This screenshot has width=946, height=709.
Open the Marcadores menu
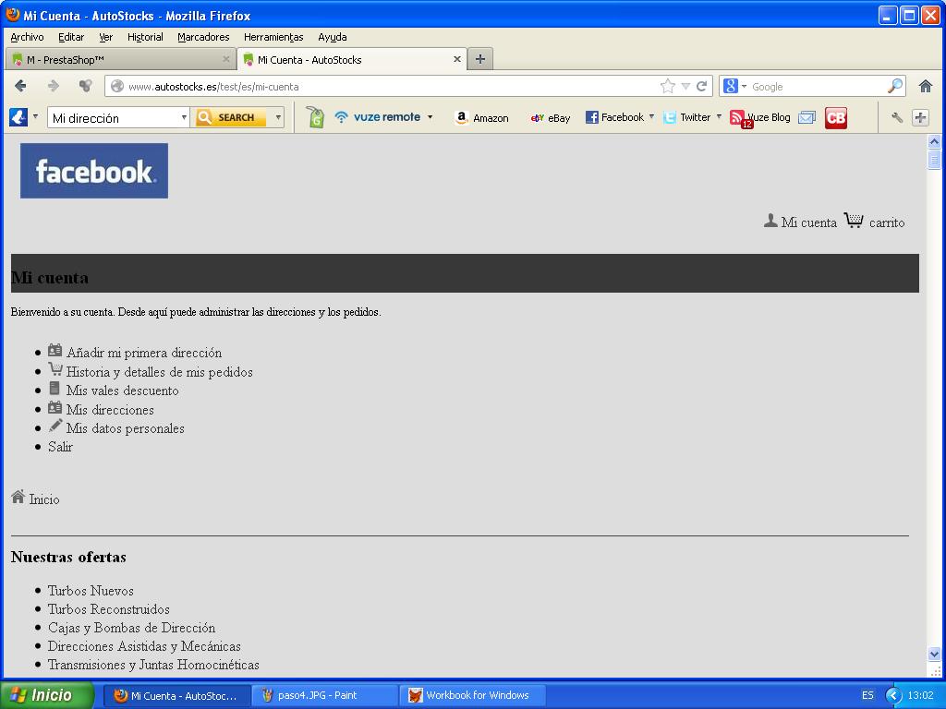(203, 37)
